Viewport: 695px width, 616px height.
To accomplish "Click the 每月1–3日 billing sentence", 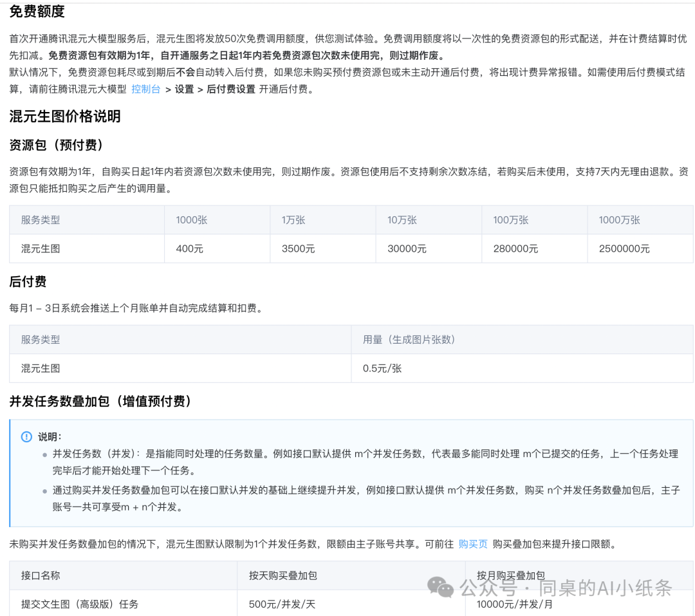I will point(138,308).
